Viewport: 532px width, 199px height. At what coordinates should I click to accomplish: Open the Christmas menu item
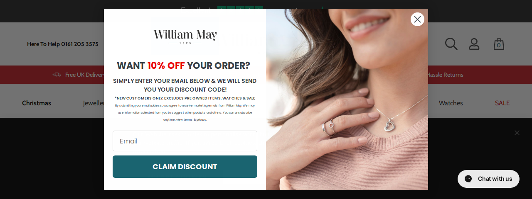[x=37, y=103]
